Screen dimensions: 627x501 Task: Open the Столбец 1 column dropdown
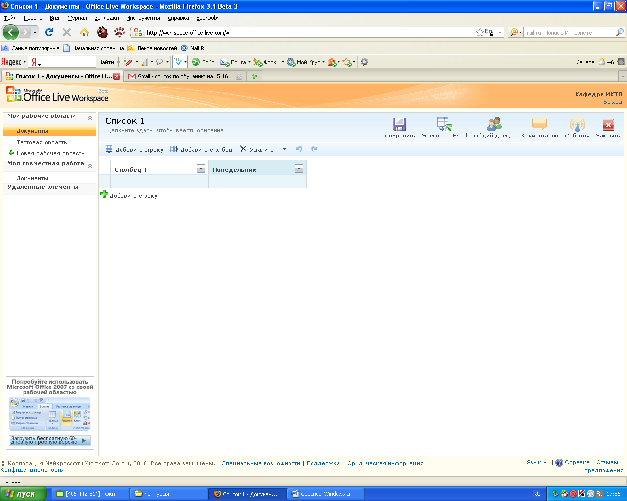click(201, 169)
